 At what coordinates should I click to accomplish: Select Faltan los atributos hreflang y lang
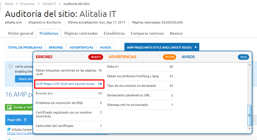pyautogui.click(x=140, y=76)
